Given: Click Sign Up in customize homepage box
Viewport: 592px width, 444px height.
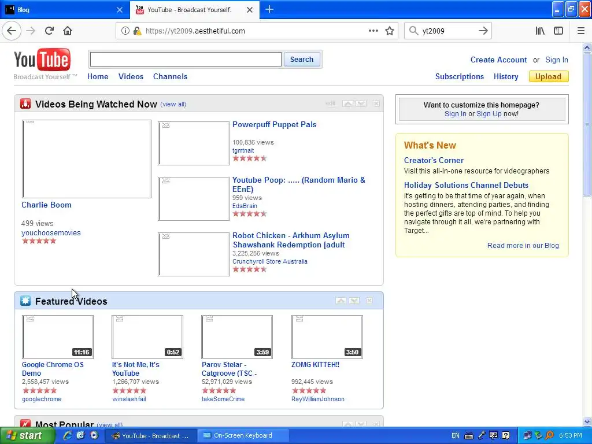Looking at the screenshot, I should tap(489, 114).
